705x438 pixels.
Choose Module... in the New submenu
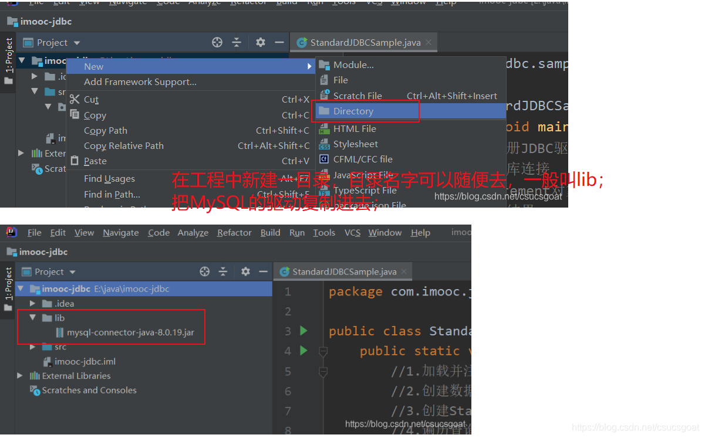[x=353, y=64]
